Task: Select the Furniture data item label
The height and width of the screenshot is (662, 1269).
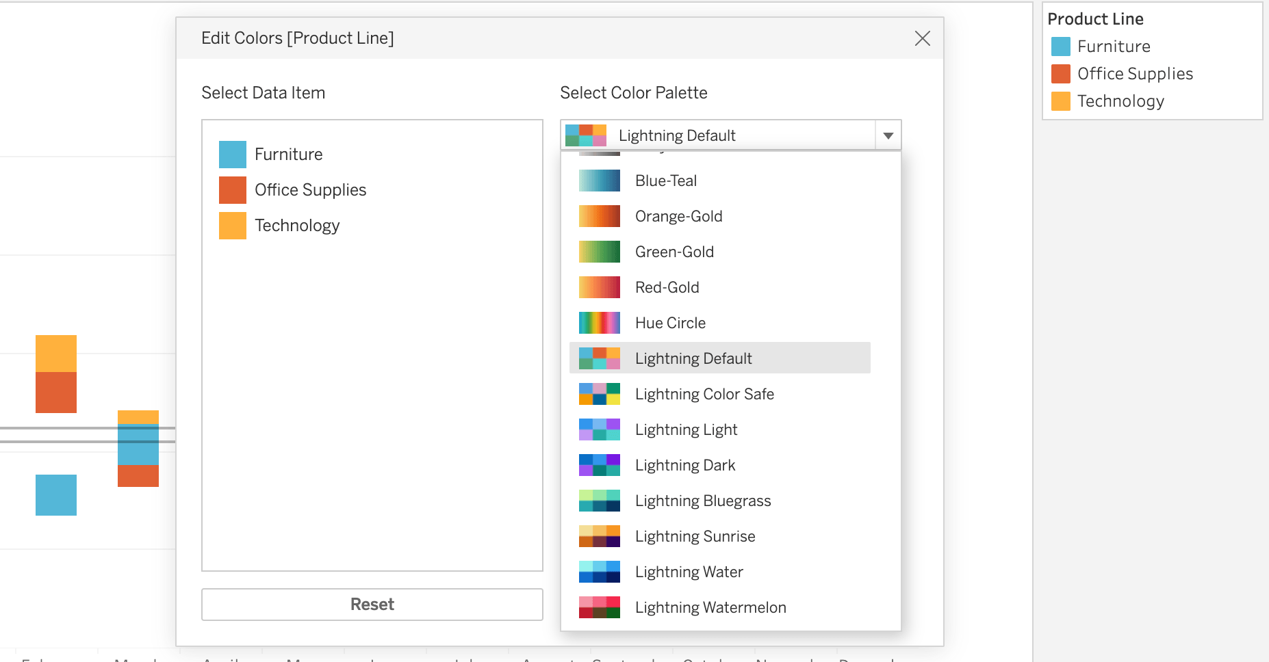Action: (x=288, y=155)
